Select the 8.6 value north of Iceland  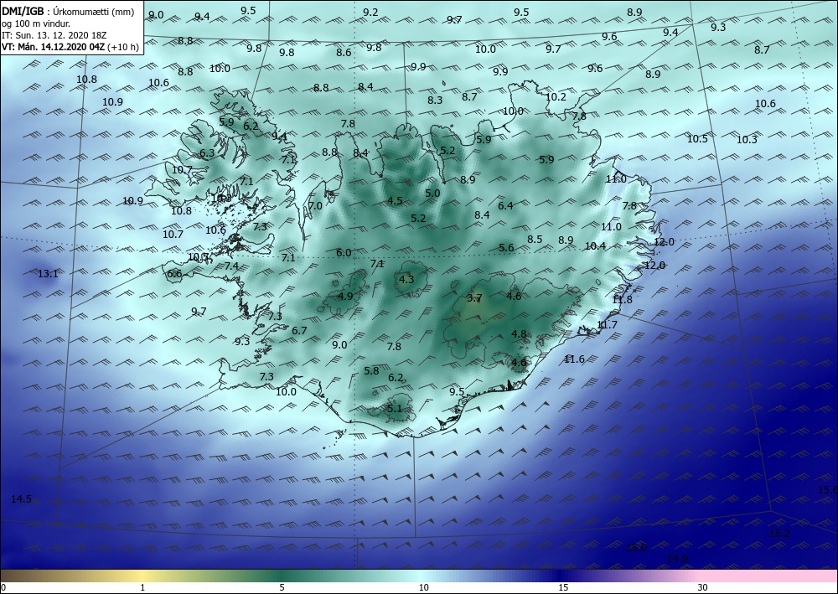click(344, 52)
